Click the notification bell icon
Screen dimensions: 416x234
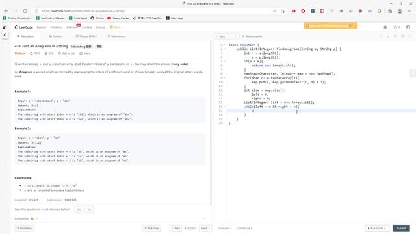[x=385, y=27]
